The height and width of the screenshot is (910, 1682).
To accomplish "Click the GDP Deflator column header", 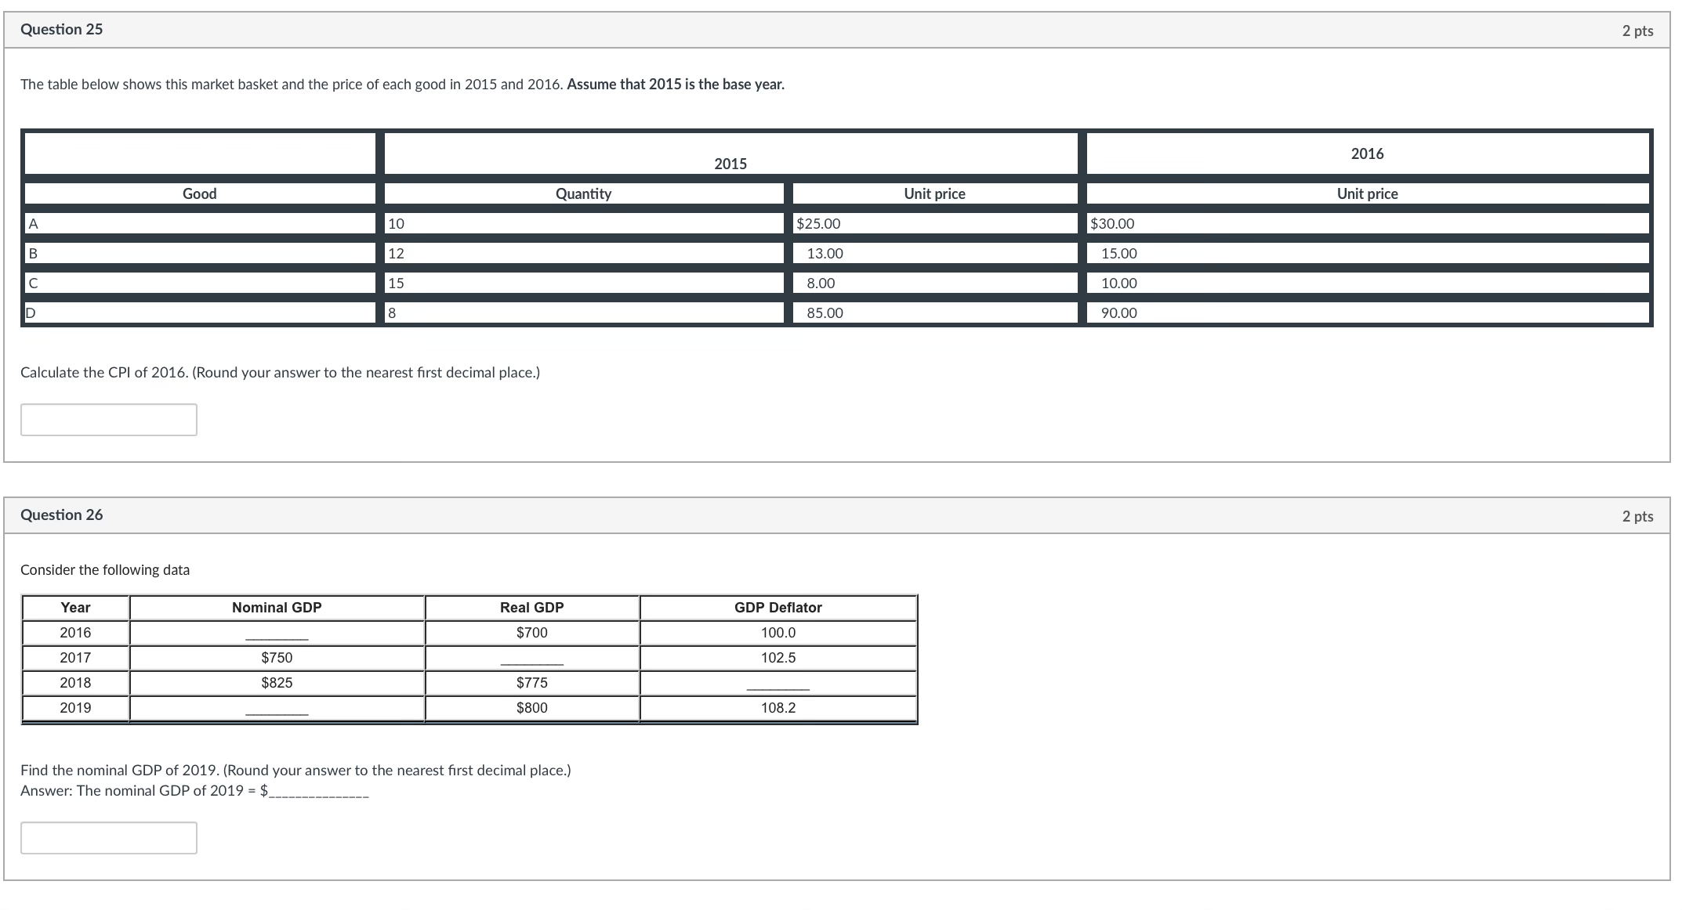I will point(778,608).
